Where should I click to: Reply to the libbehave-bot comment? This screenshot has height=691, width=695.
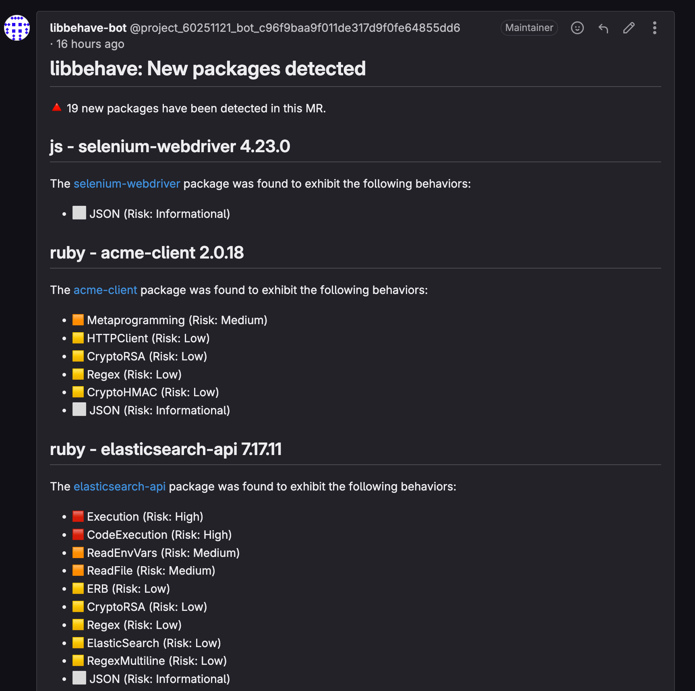point(603,28)
